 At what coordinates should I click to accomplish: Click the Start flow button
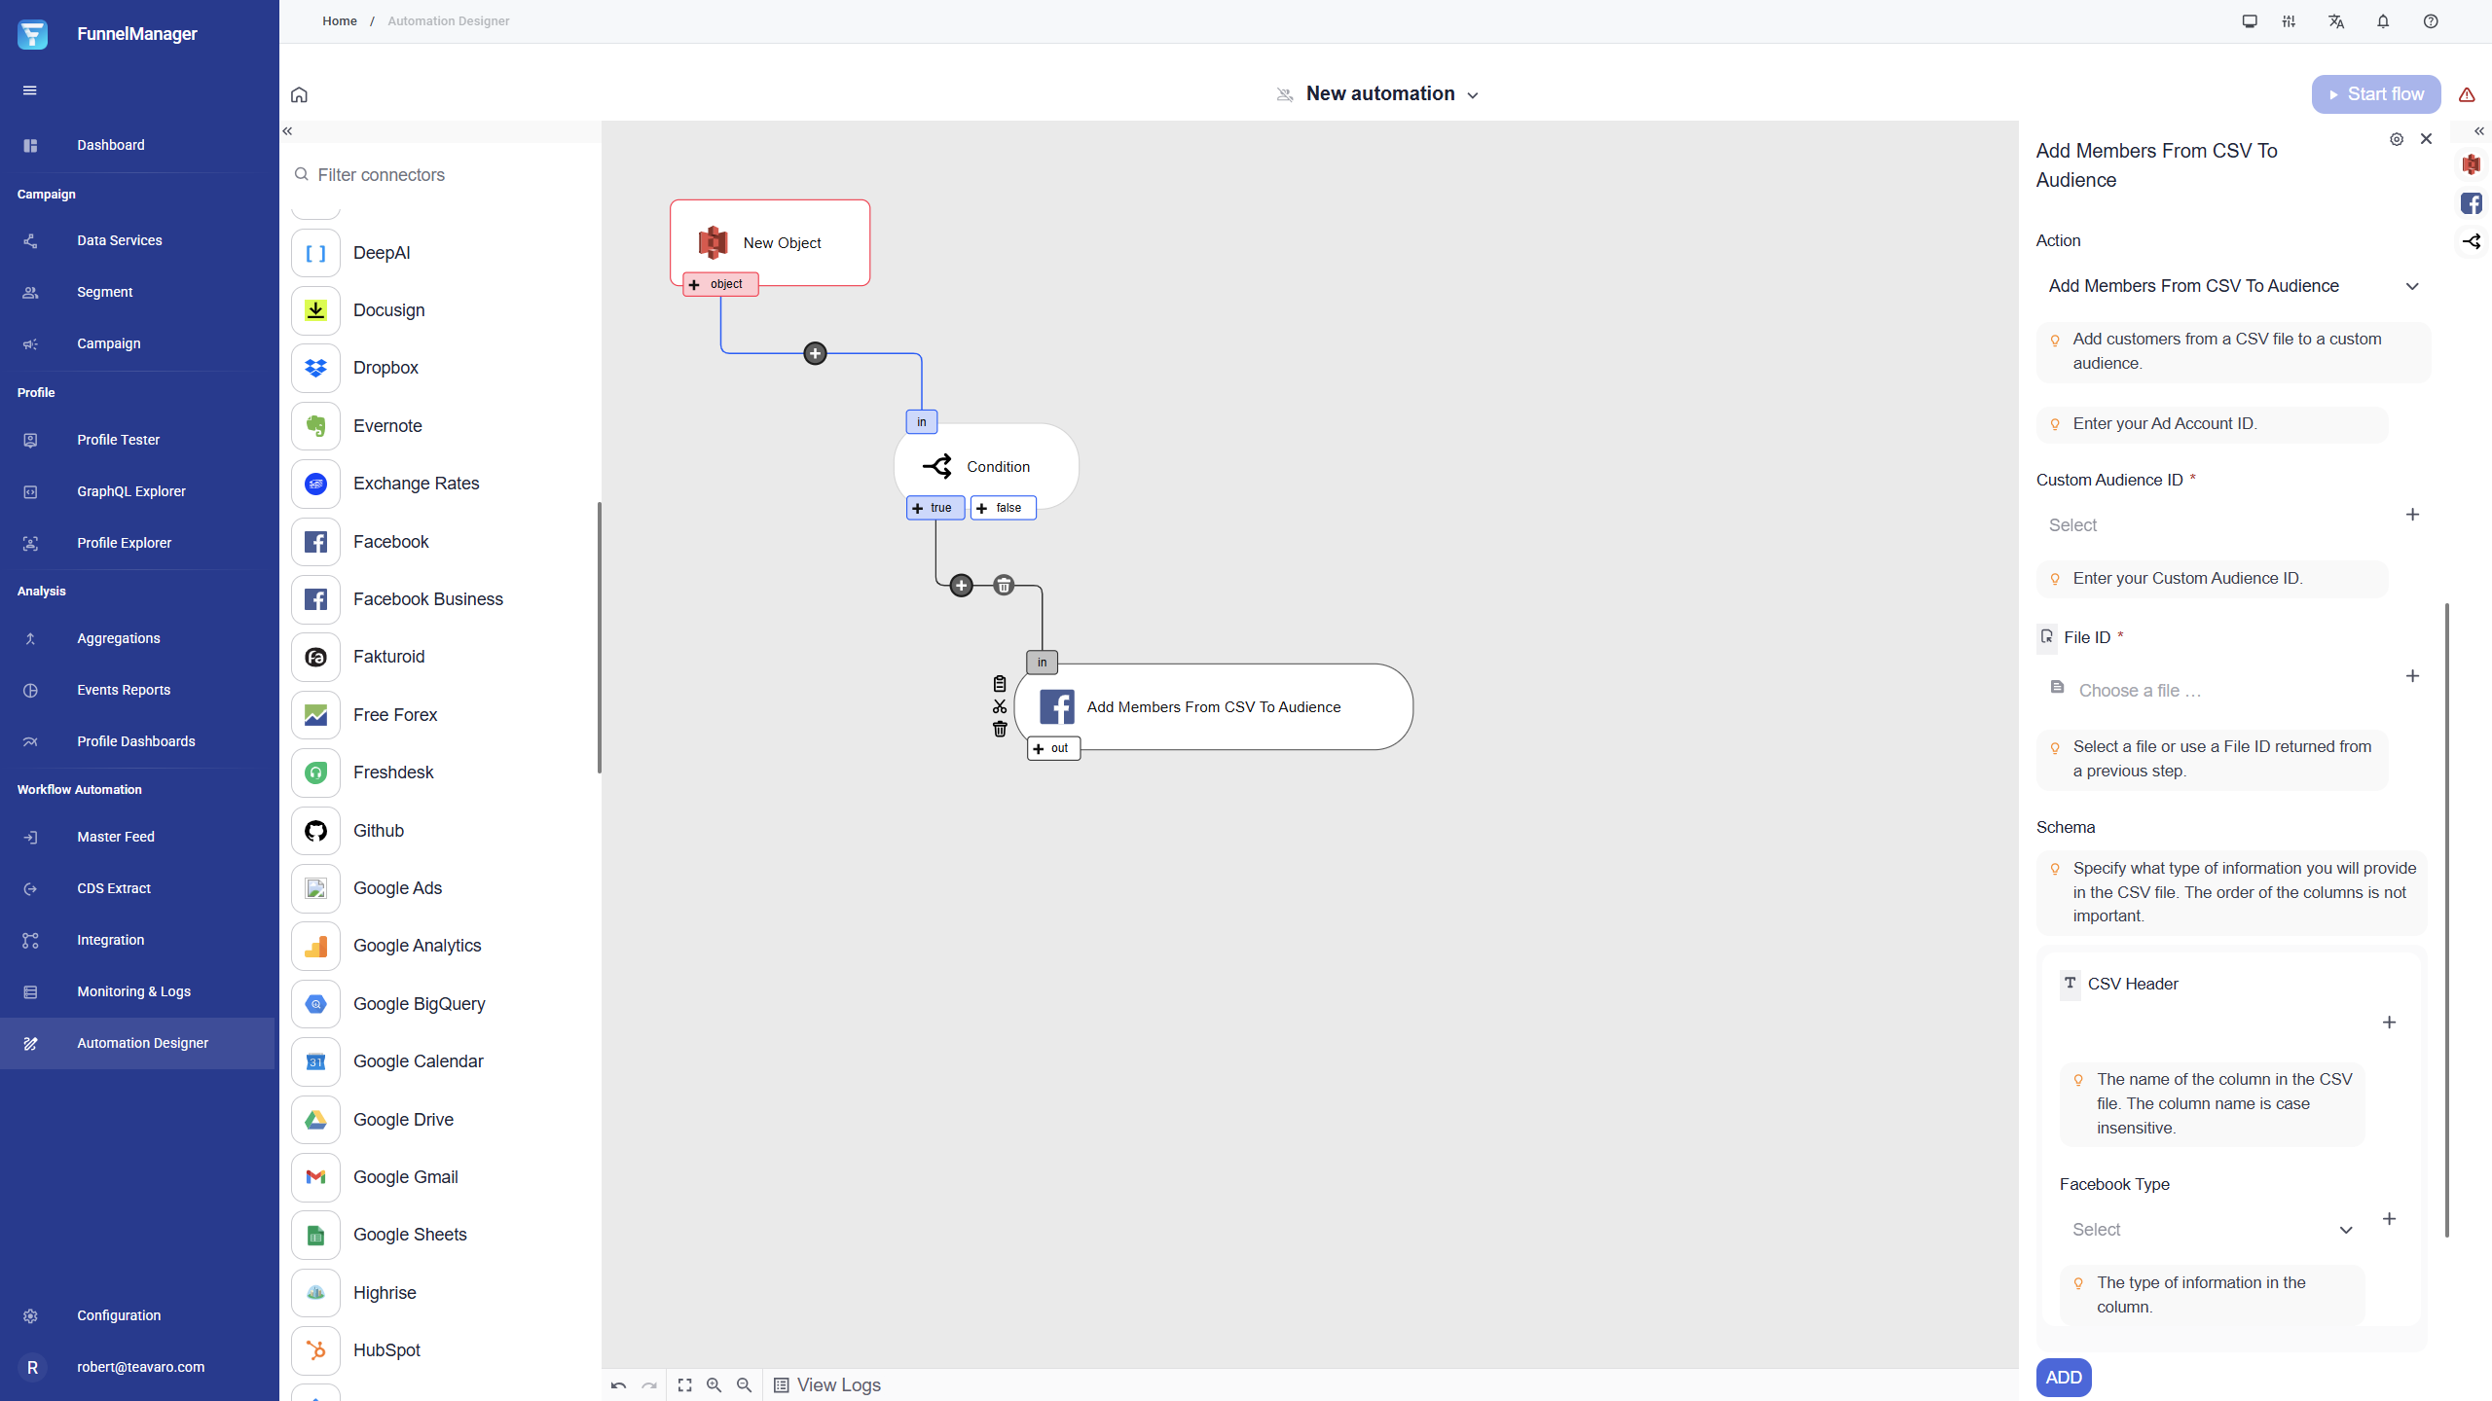[x=2375, y=94]
